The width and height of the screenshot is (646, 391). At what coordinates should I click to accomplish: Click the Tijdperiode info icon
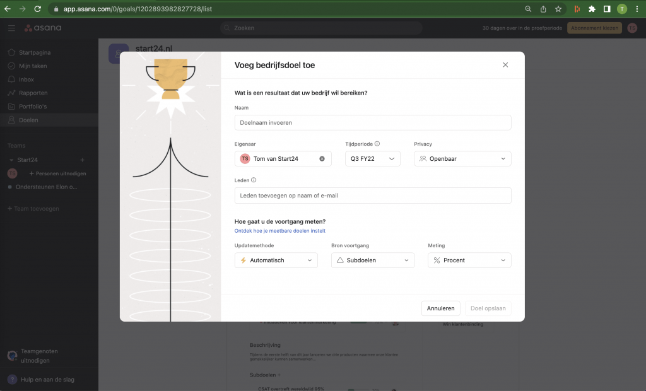(x=377, y=144)
